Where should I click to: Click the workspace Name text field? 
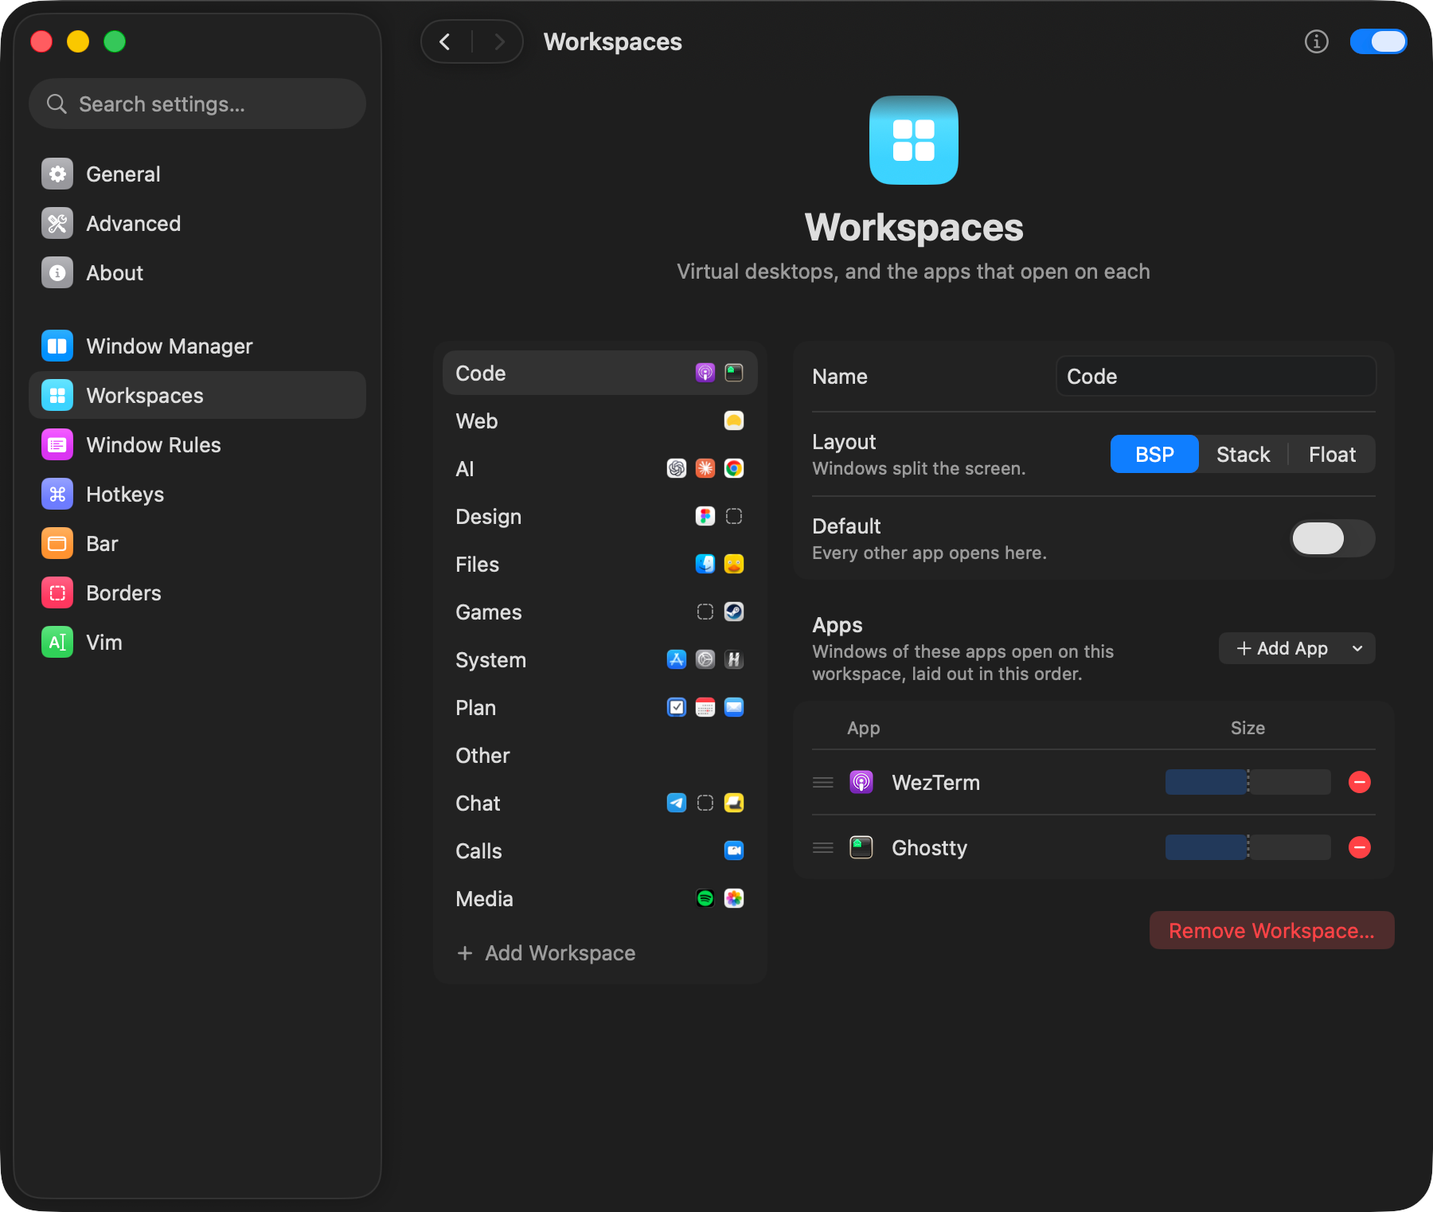[x=1216, y=377]
